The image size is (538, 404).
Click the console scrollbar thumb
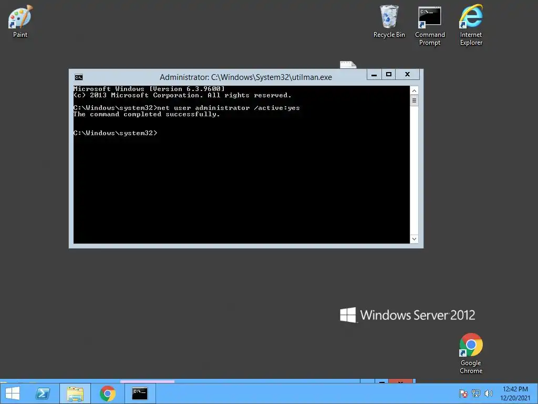click(414, 101)
